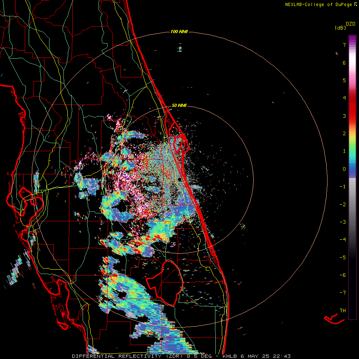The width and height of the screenshot is (359, 359).
Task: Click the -6 dB scale value
Action: (343, 275)
